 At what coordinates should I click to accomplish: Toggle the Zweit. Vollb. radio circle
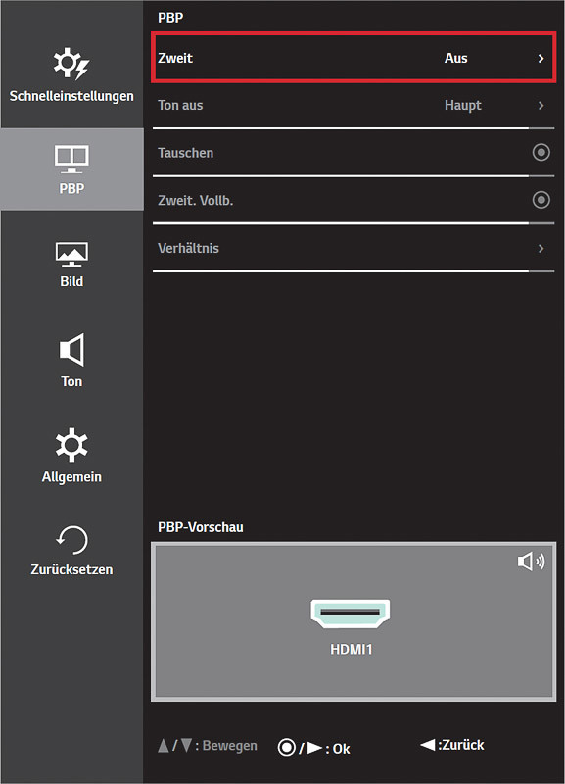(x=541, y=200)
